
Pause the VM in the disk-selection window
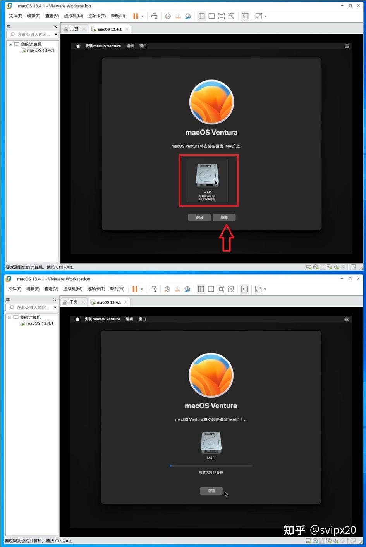point(136,16)
